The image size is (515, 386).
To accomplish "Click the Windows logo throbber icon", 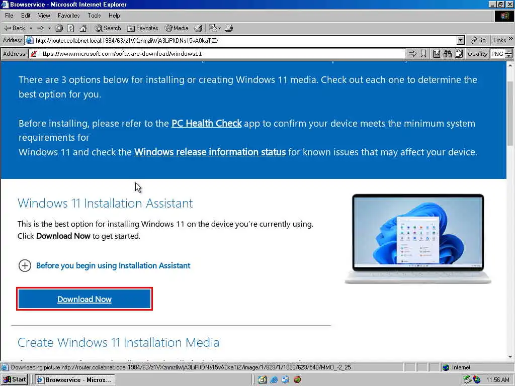I will (504, 16).
